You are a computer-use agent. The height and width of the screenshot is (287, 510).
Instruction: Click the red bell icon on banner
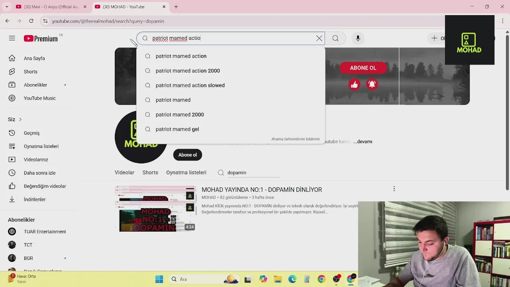[x=372, y=84]
